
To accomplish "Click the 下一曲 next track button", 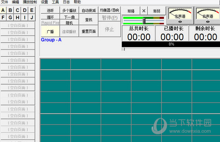I will 69,17.
